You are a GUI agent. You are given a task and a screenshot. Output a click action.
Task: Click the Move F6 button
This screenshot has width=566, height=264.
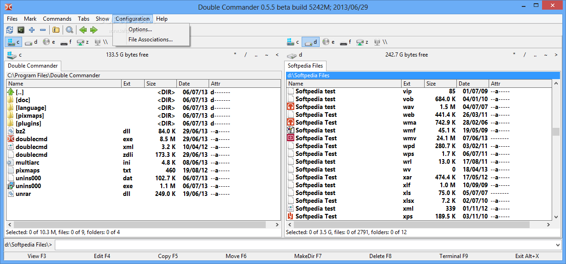pos(236,256)
